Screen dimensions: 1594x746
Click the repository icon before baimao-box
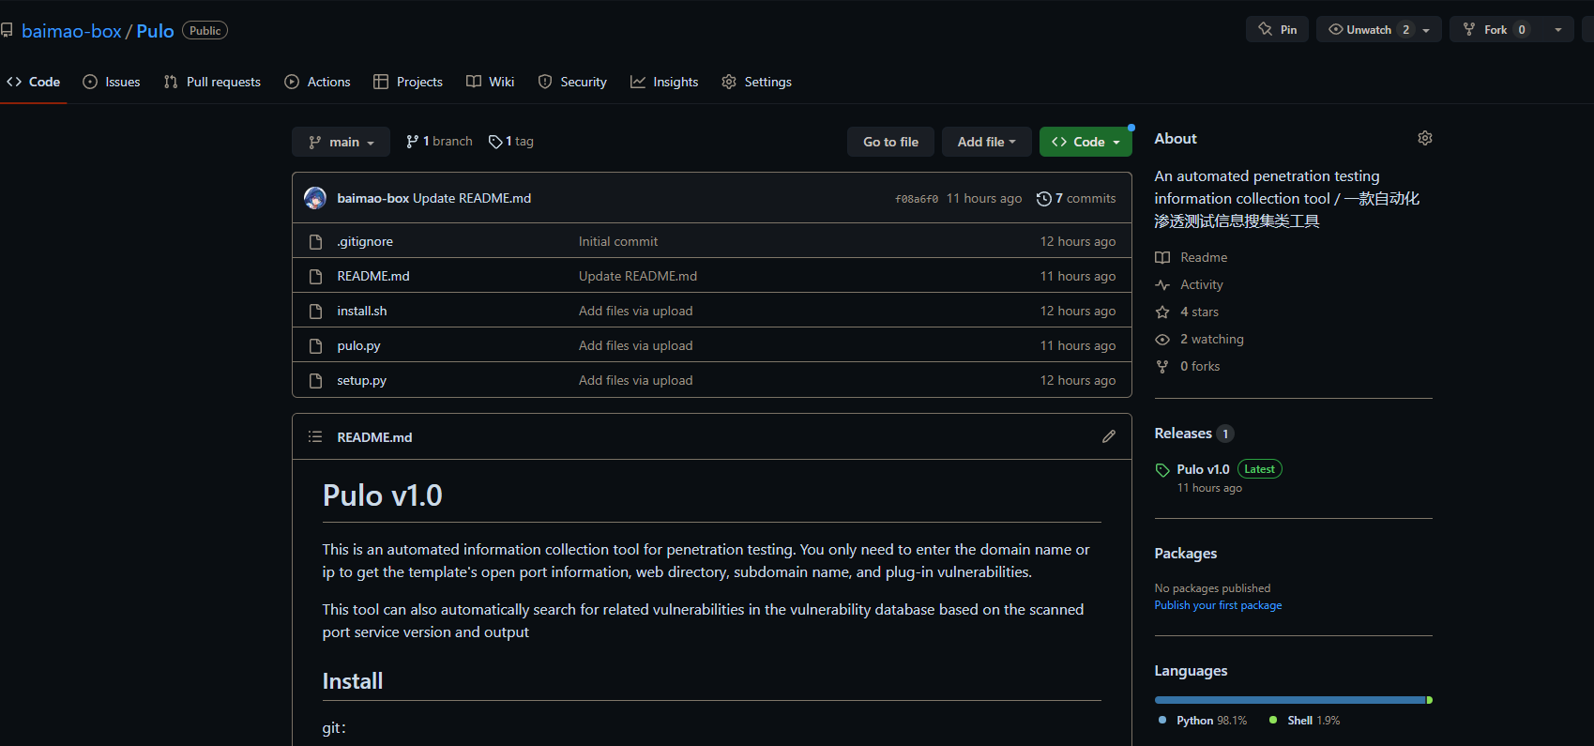(x=7, y=31)
